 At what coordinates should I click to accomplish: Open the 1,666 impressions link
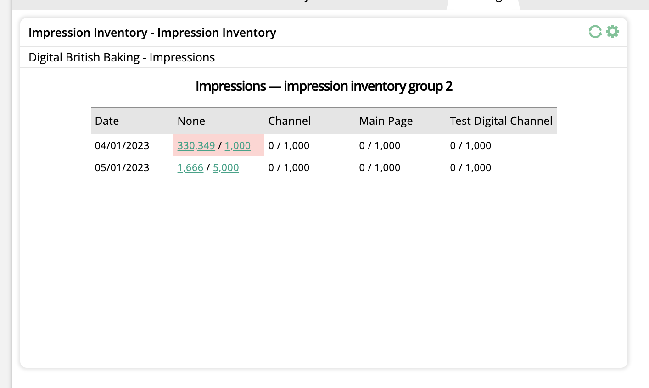[x=190, y=167]
